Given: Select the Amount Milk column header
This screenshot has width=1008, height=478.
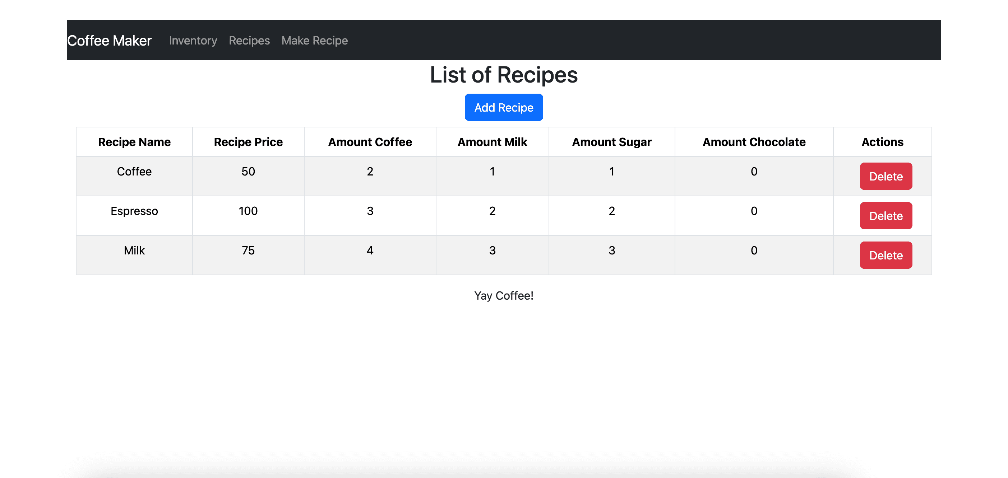Looking at the screenshot, I should coord(492,142).
